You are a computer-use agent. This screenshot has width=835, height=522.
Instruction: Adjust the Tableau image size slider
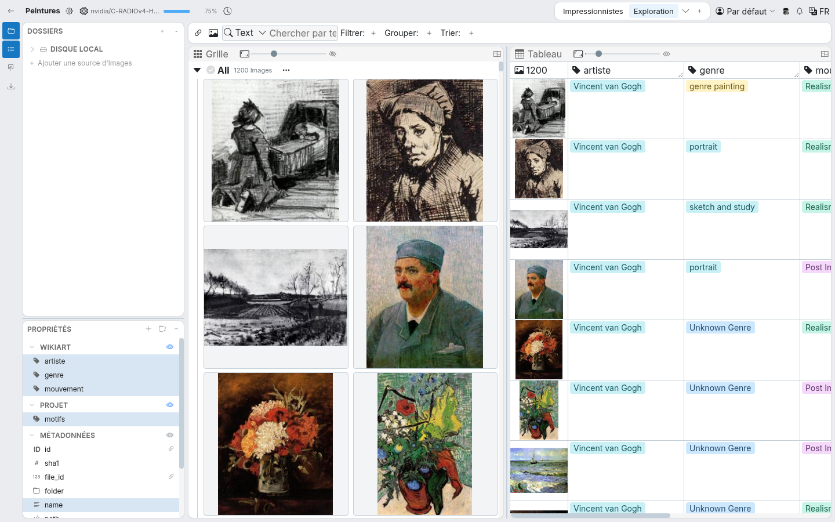click(x=622, y=54)
